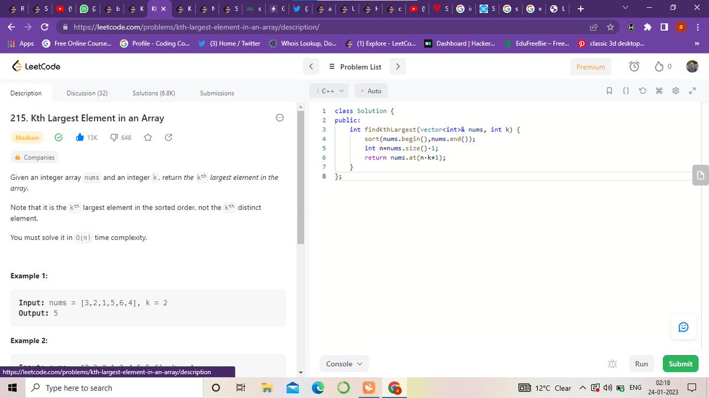Click the Medium difficulty tag

click(27, 137)
